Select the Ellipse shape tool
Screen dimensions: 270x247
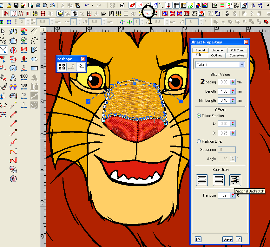tap(35, 59)
